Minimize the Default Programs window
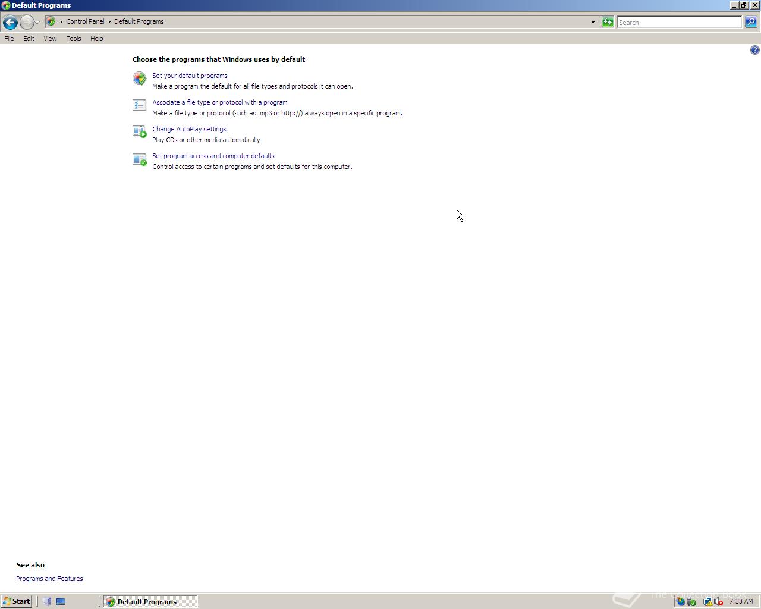This screenshot has width=761, height=609. [734, 5]
